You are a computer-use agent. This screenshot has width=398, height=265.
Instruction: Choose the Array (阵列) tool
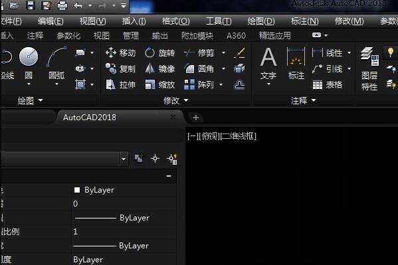click(199, 84)
